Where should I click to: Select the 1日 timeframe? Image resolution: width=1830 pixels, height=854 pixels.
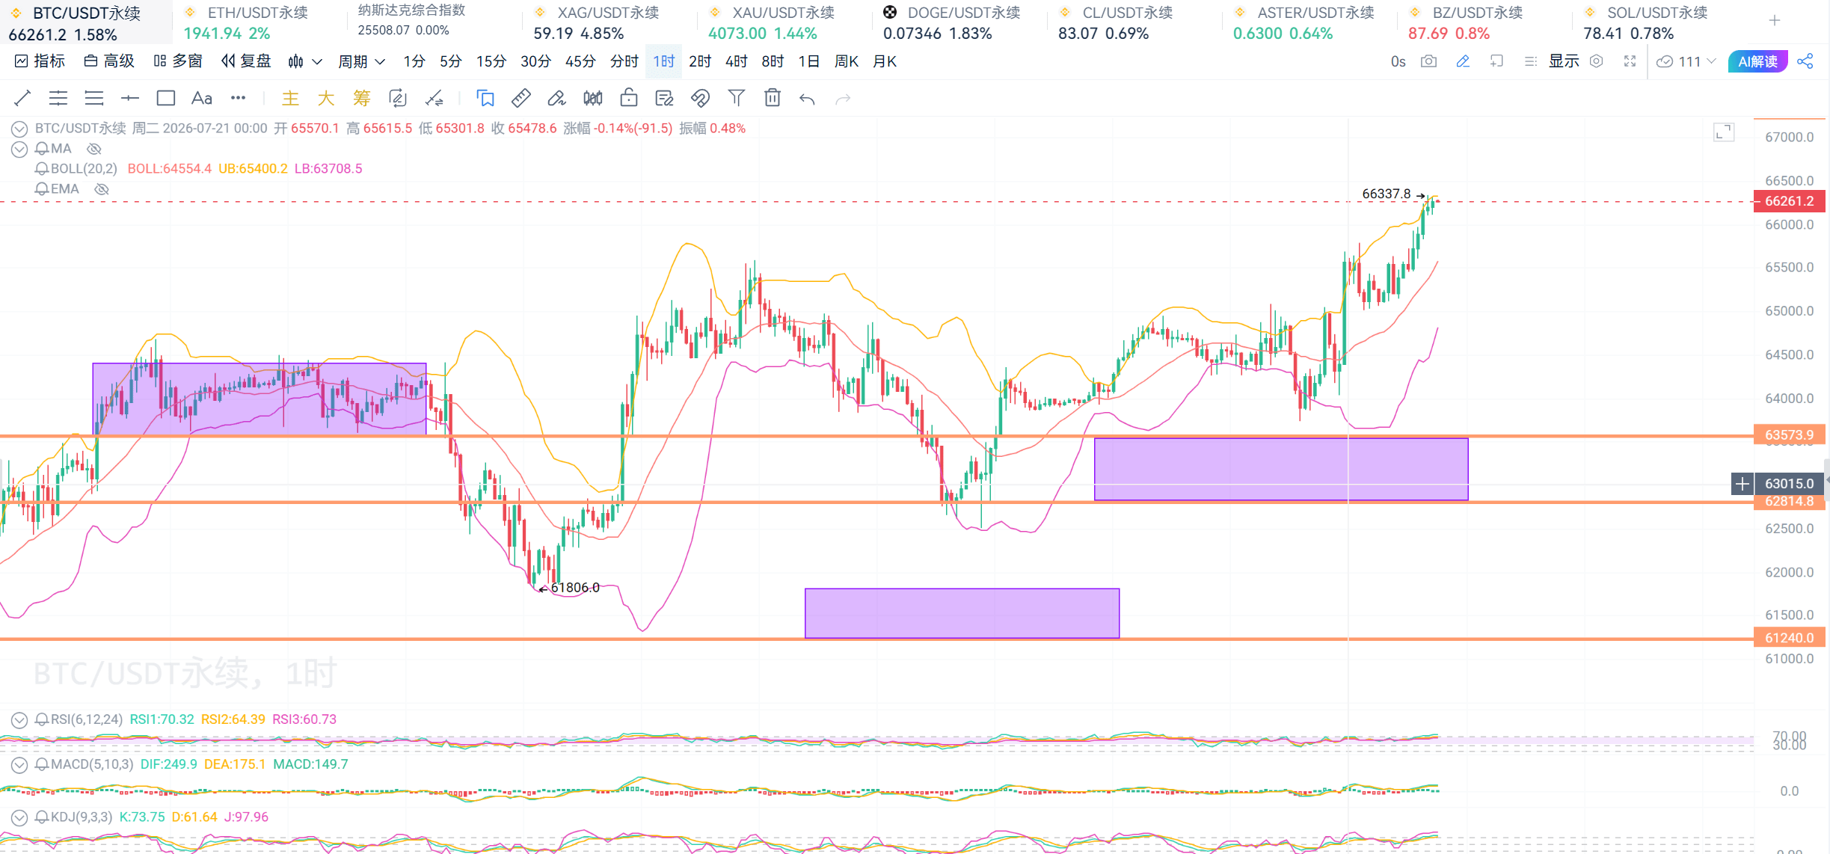coord(809,61)
